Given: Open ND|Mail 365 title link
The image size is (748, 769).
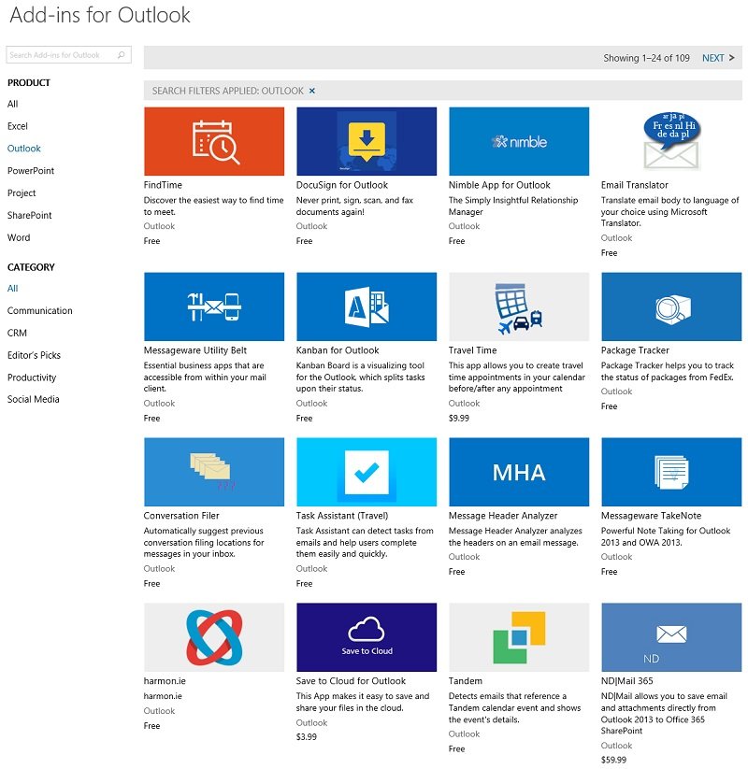Looking at the screenshot, I should pos(627,681).
